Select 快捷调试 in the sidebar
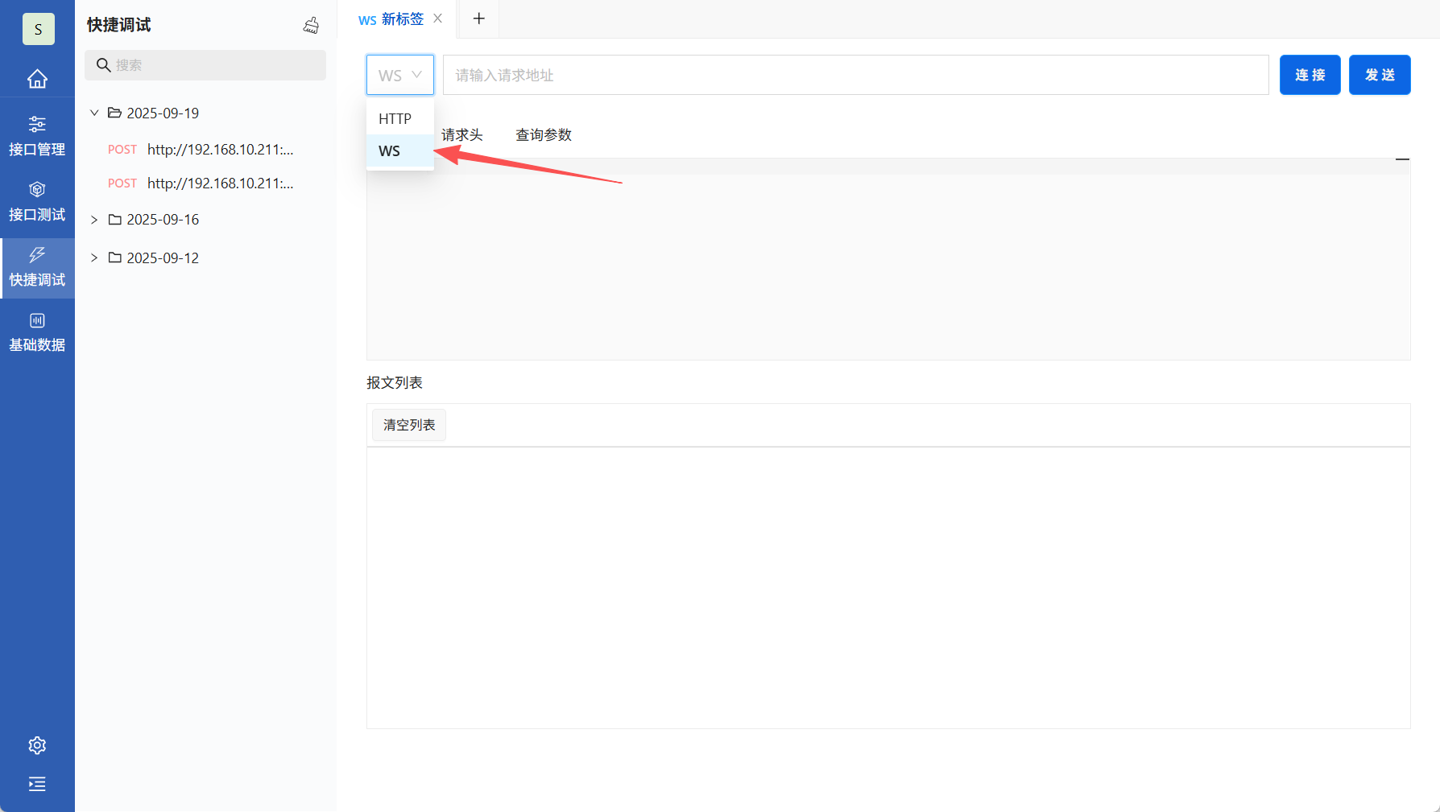This screenshot has width=1440, height=812. click(37, 267)
